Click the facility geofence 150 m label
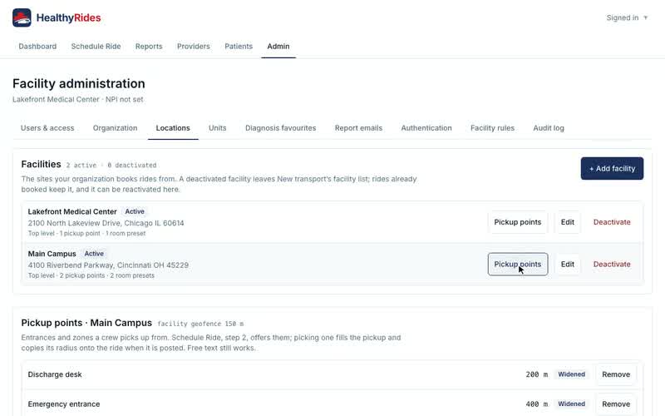Image resolution: width=665 pixels, height=416 pixels. tap(200, 324)
